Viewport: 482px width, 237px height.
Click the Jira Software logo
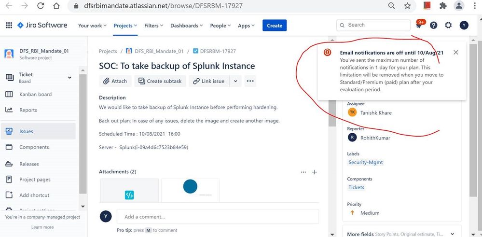pyautogui.click(x=42, y=25)
